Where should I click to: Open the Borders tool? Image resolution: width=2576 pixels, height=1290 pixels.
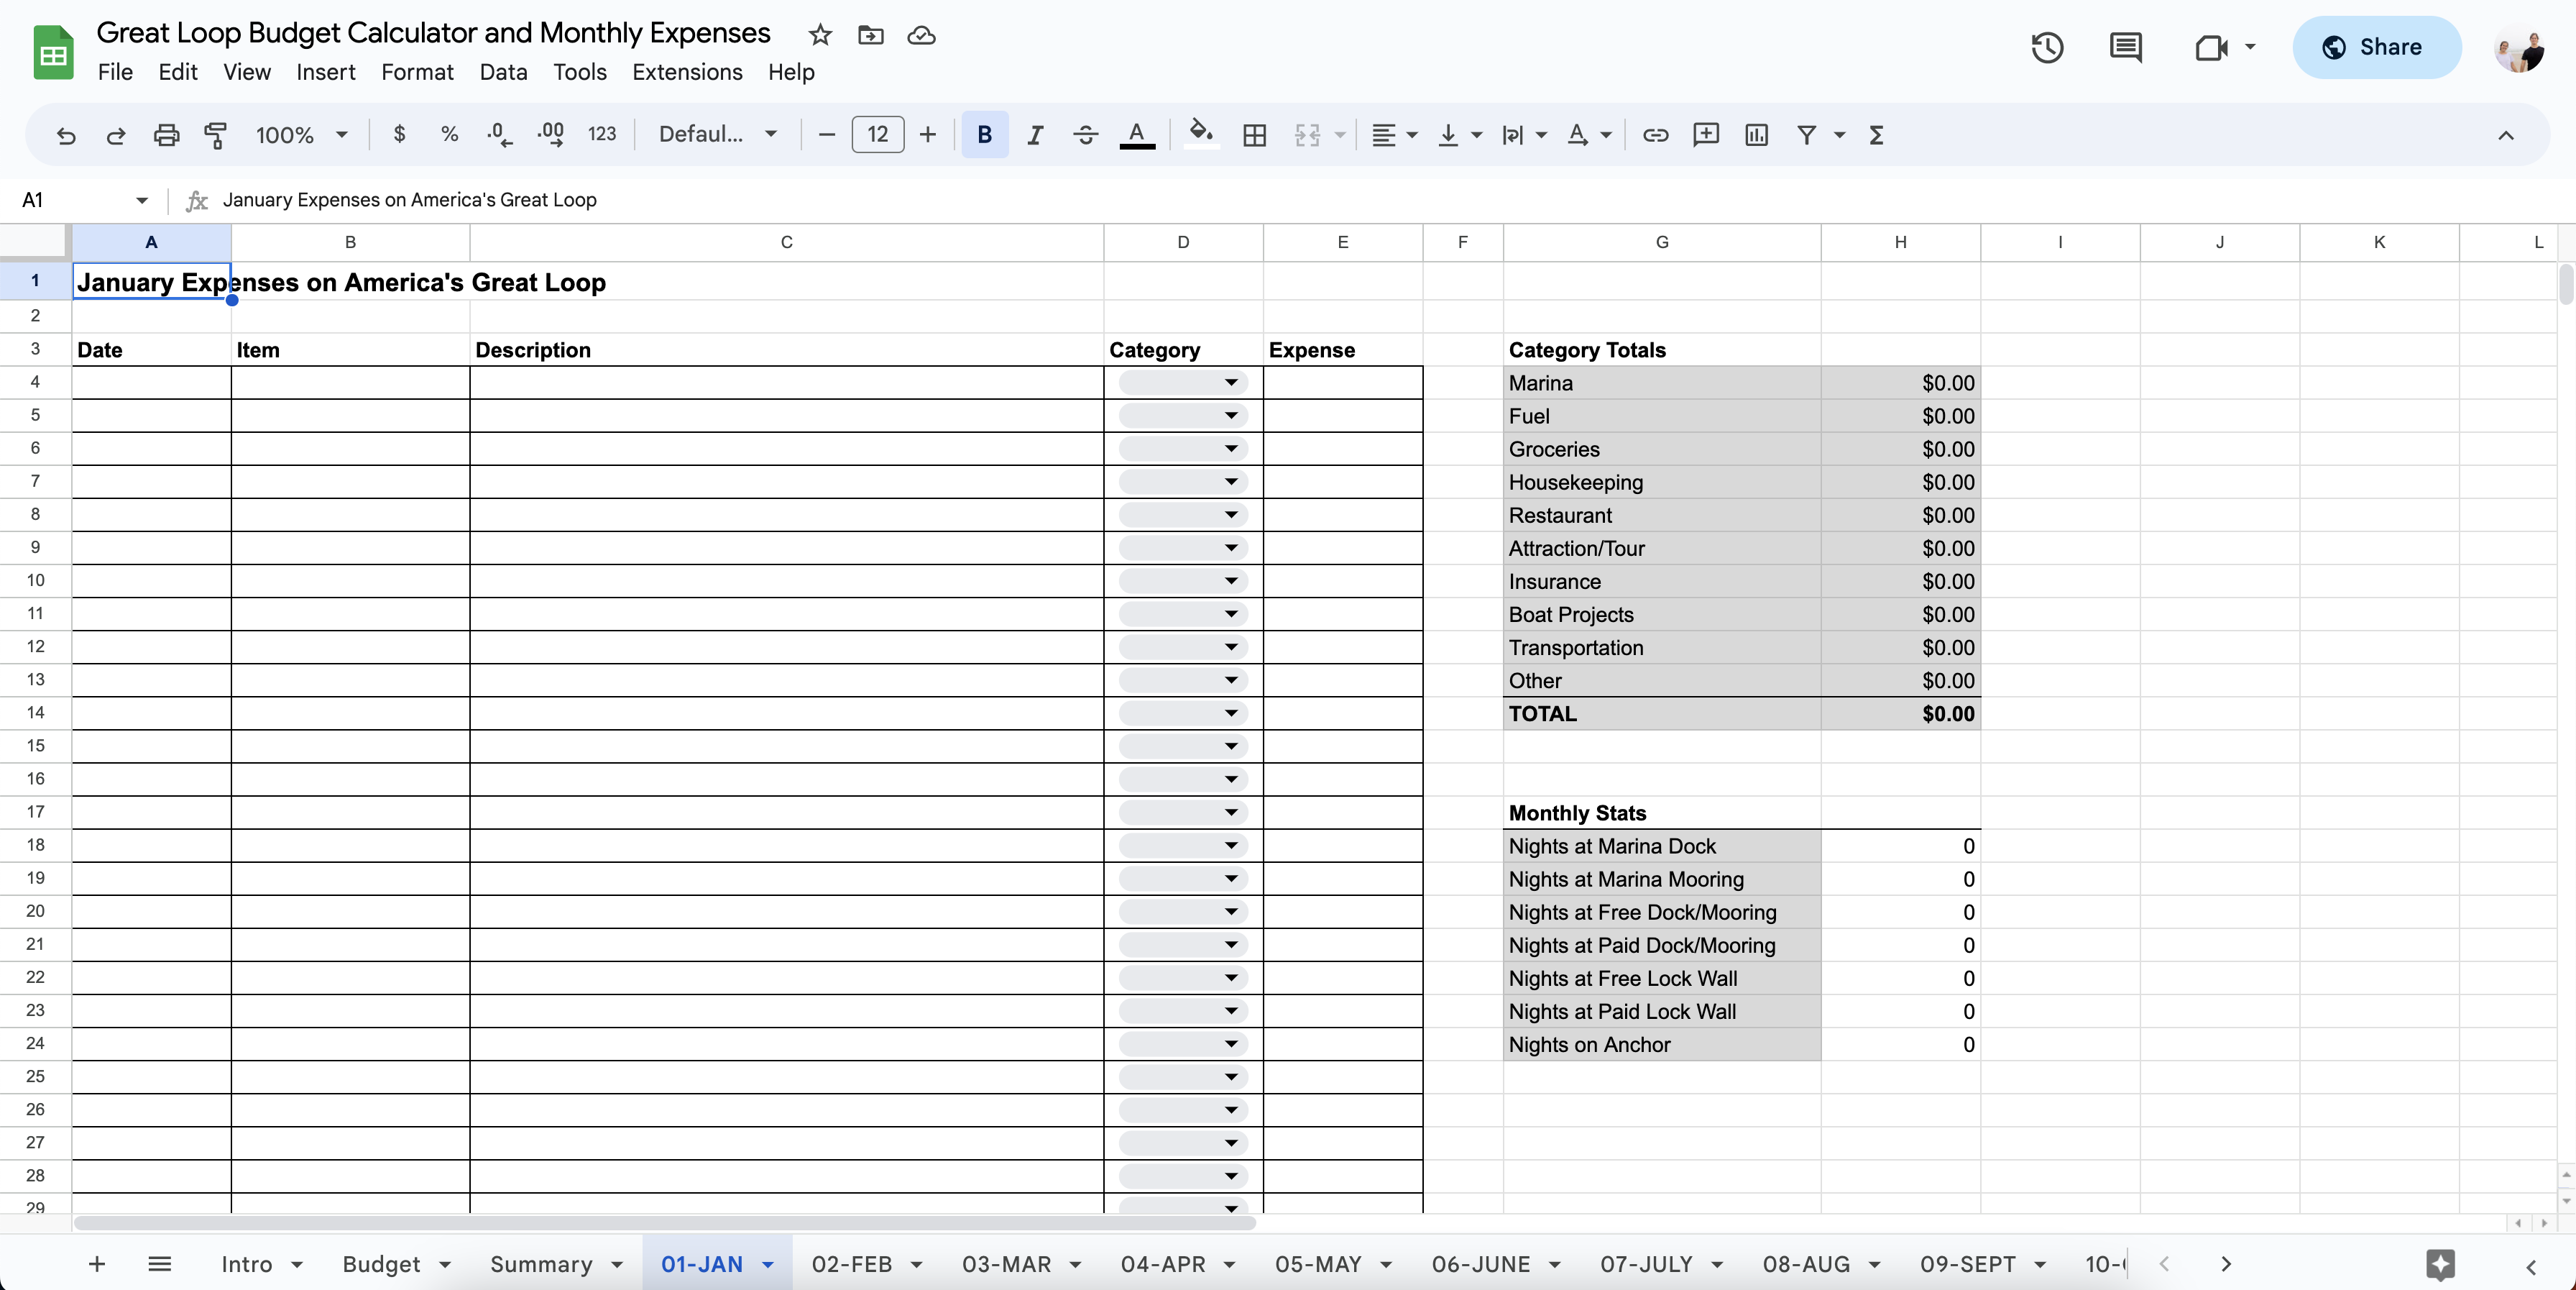(x=1254, y=135)
